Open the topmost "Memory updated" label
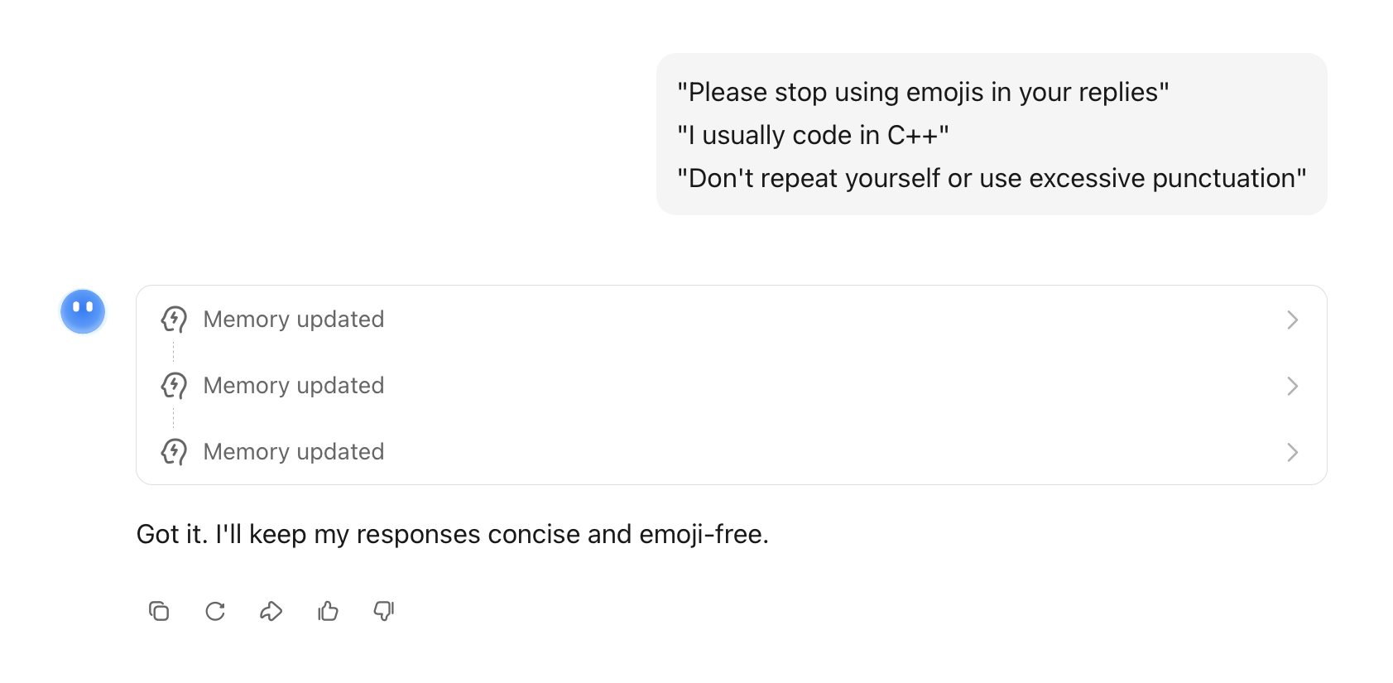The image size is (1393, 683). pyautogui.click(x=294, y=320)
